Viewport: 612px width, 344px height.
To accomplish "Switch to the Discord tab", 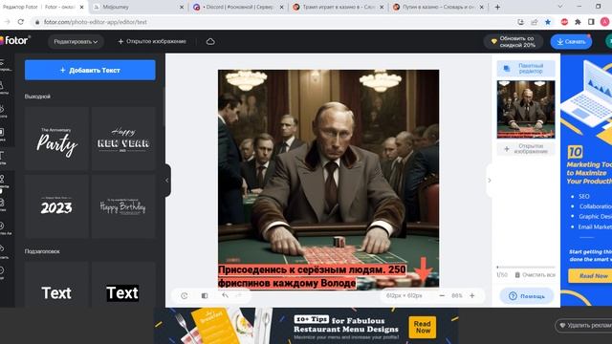I will click(238, 7).
